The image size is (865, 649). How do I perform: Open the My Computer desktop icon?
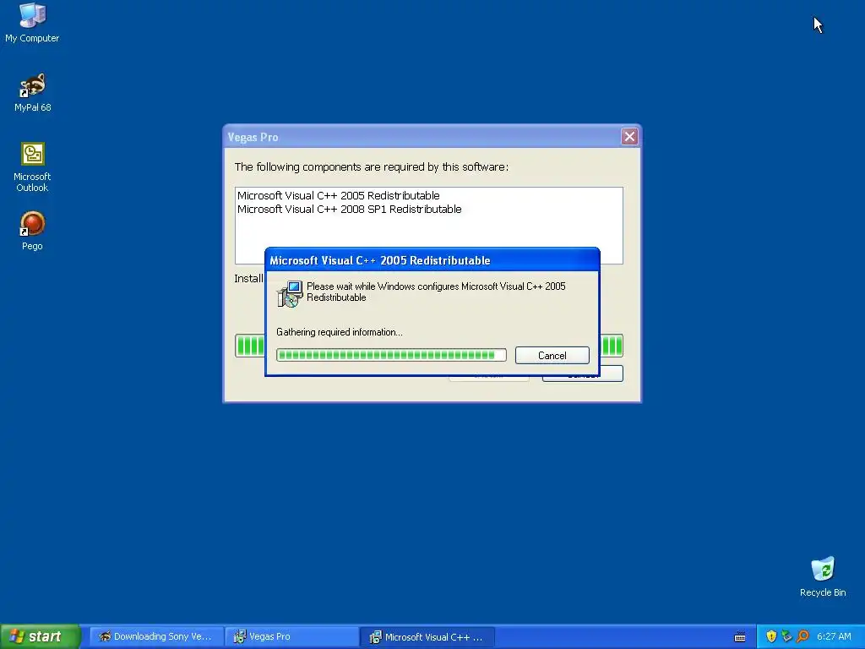coord(32,23)
